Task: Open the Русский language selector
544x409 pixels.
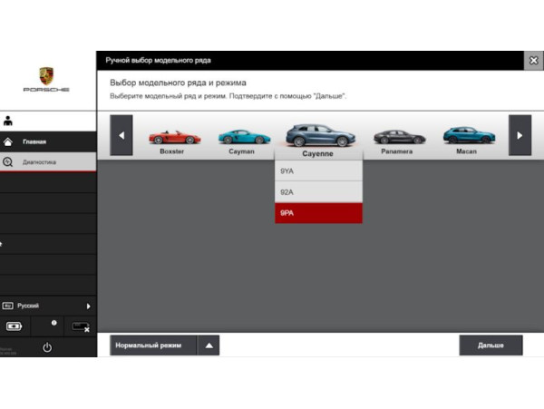Action: pyautogui.click(x=47, y=307)
